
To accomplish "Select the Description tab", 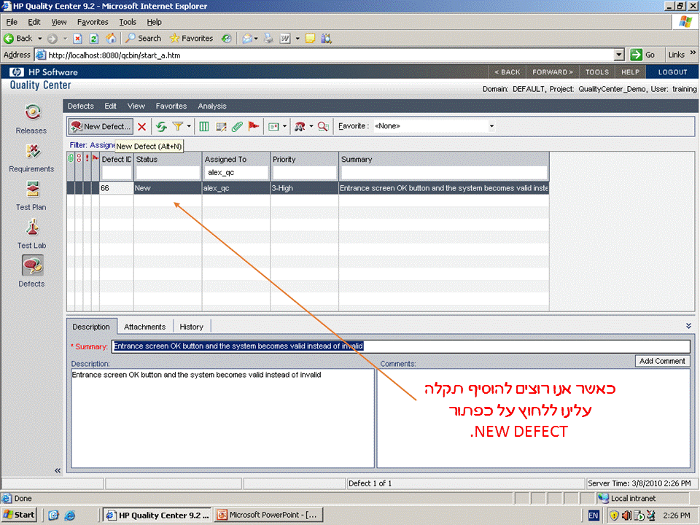I will click(91, 327).
